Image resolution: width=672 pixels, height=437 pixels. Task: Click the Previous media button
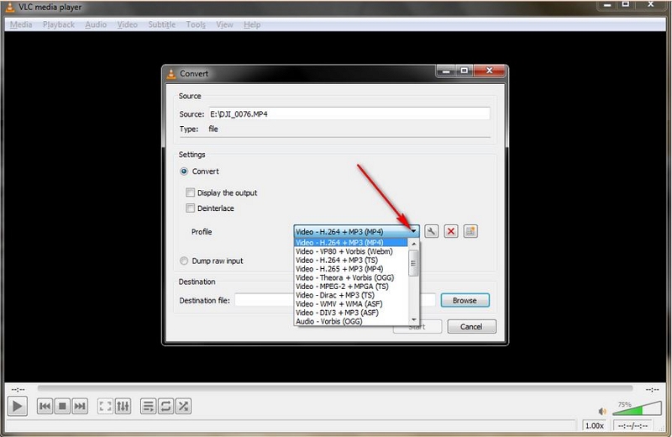point(45,406)
